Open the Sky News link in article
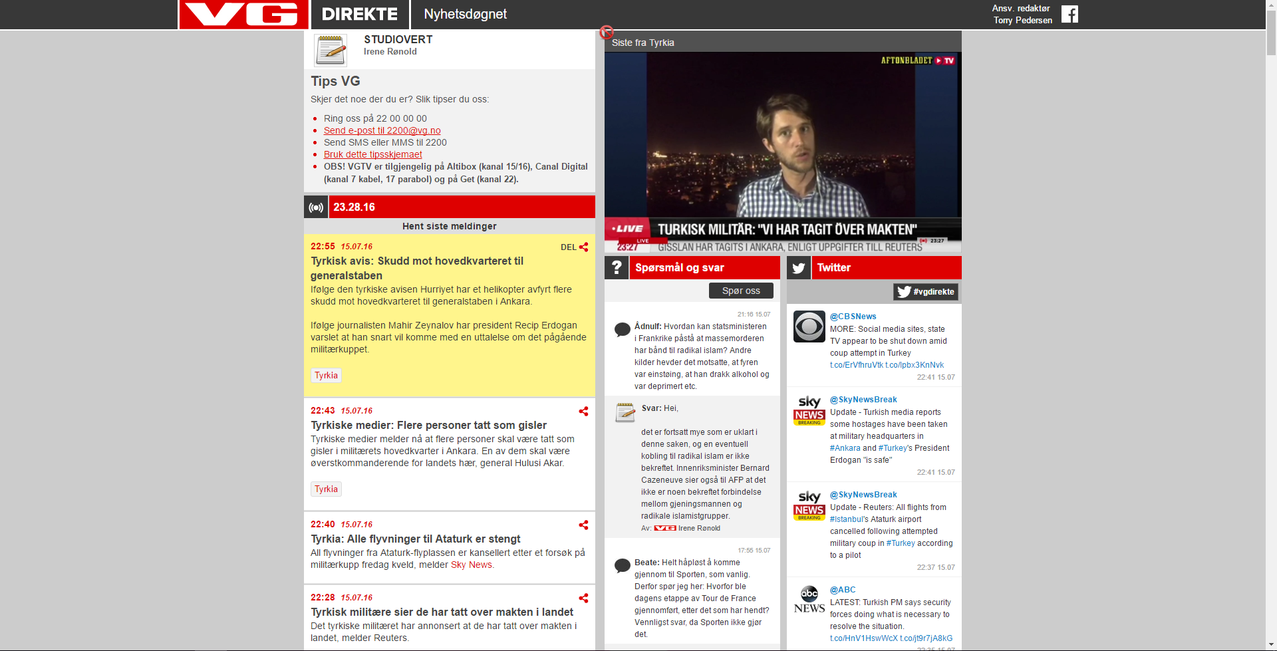Viewport: 1277px width, 651px height. pos(472,565)
